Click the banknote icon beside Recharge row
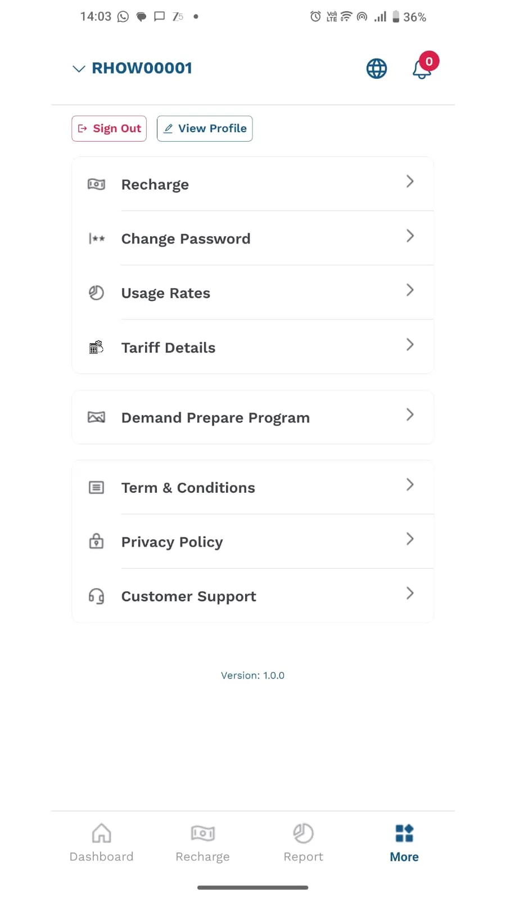The width and height of the screenshot is (506, 900). pos(96,184)
